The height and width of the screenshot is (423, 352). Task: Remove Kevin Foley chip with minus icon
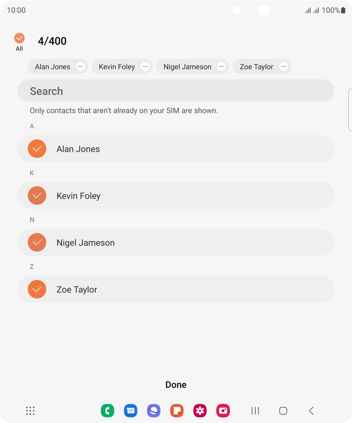pos(145,67)
